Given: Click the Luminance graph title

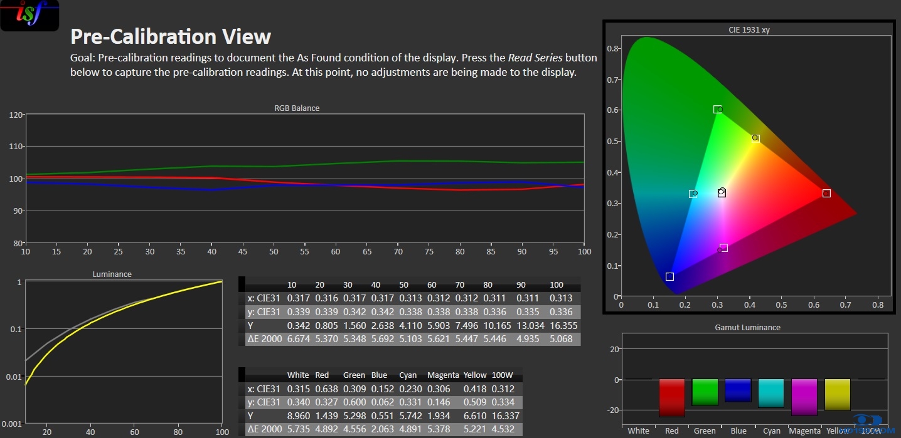Looking at the screenshot, I should (112, 274).
